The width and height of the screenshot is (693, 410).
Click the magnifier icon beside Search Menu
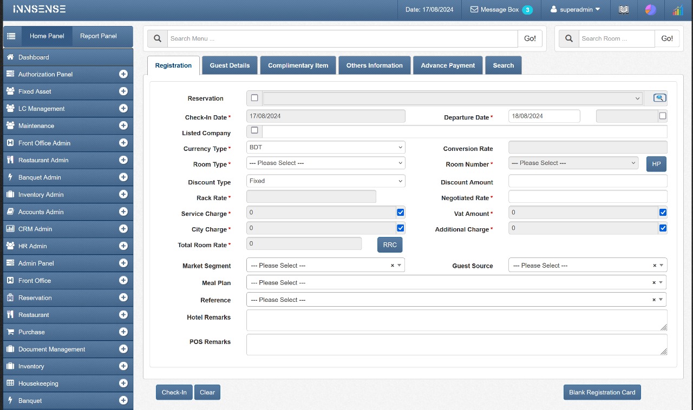158,38
